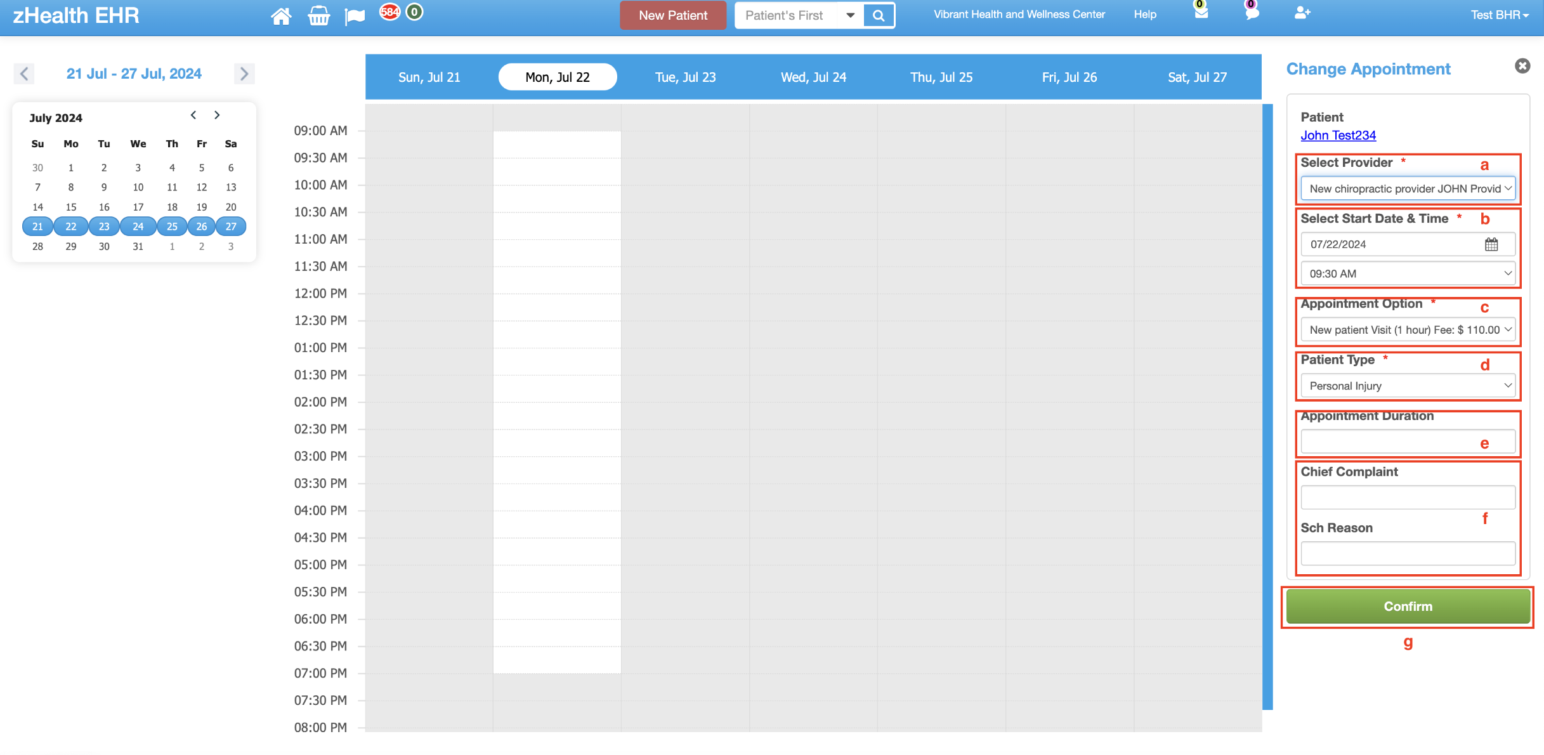
Task: Expand the Test BHR user menu
Action: point(1500,15)
